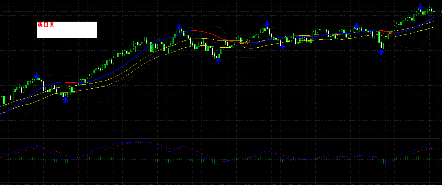This screenshot has width=442, height=185.
Task: Click the fourth blue down arrow from left
Action: coord(357,26)
